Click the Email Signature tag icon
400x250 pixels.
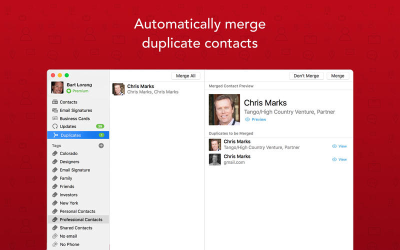[x=55, y=170]
